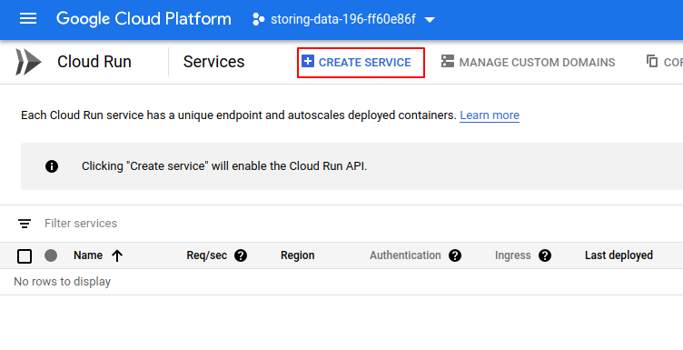Click the plus icon on Create Service
The width and height of the screenshot is (683, 350).
(308, 62)
